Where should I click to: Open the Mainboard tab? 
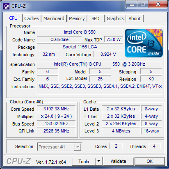54,18
